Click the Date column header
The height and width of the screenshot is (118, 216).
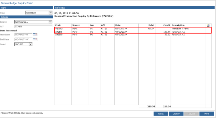pos(118,25)
